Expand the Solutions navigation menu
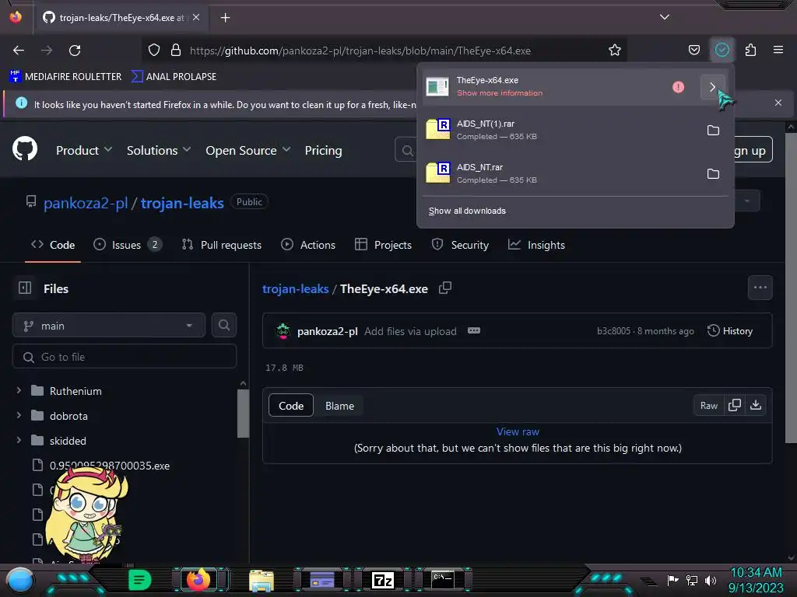 [x=159, y=150]
